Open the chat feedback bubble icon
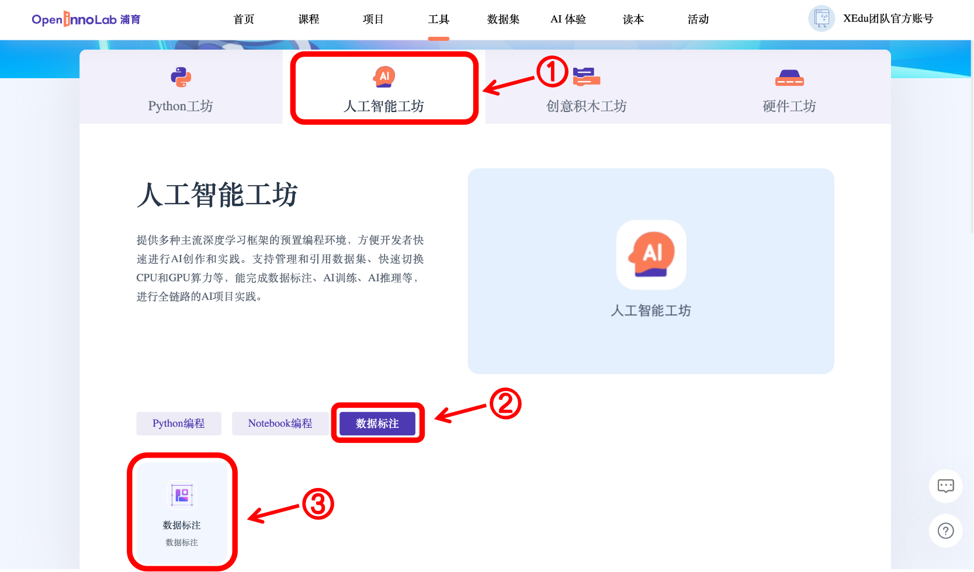This screenshot has height=572, width=974. [945, 486]
